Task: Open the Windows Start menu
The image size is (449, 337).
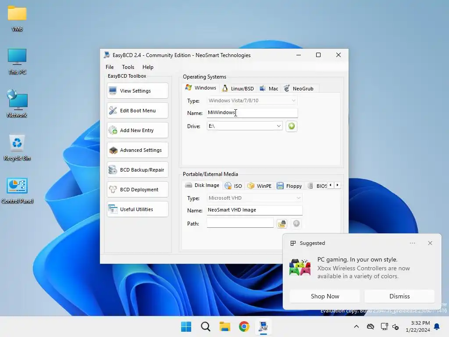Action: tap(186, 326)
